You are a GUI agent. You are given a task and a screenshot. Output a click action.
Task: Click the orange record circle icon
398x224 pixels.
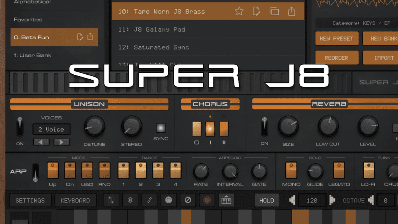click(207, 200)
